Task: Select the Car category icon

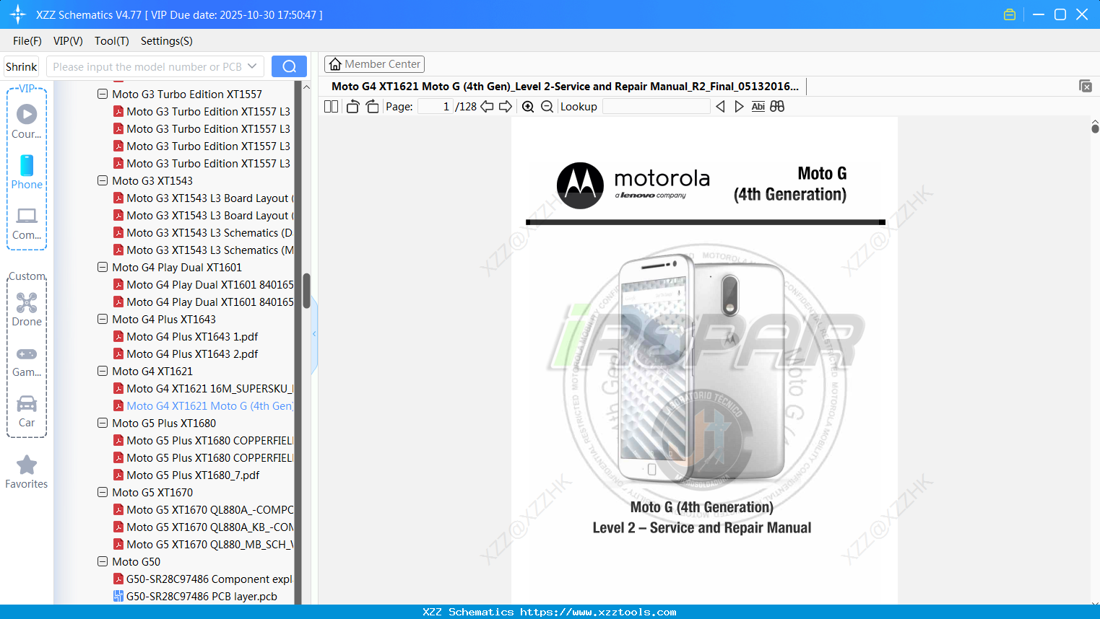Action: pyautogui.click(x=27, y=409)
